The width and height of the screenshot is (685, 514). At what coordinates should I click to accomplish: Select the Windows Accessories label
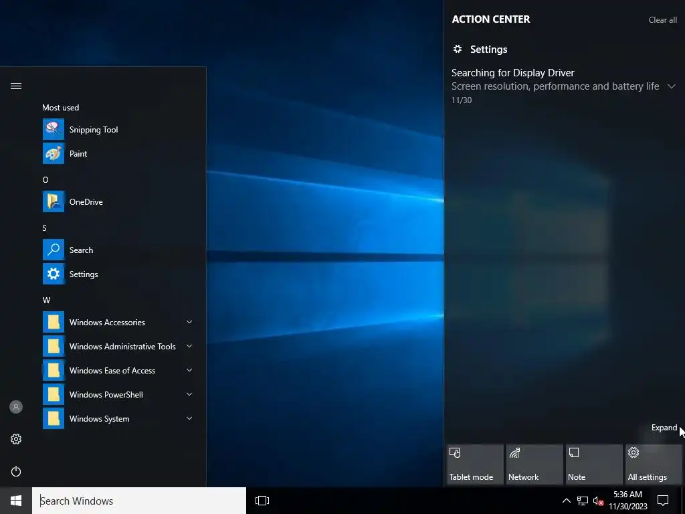click(x=107, y=323)
